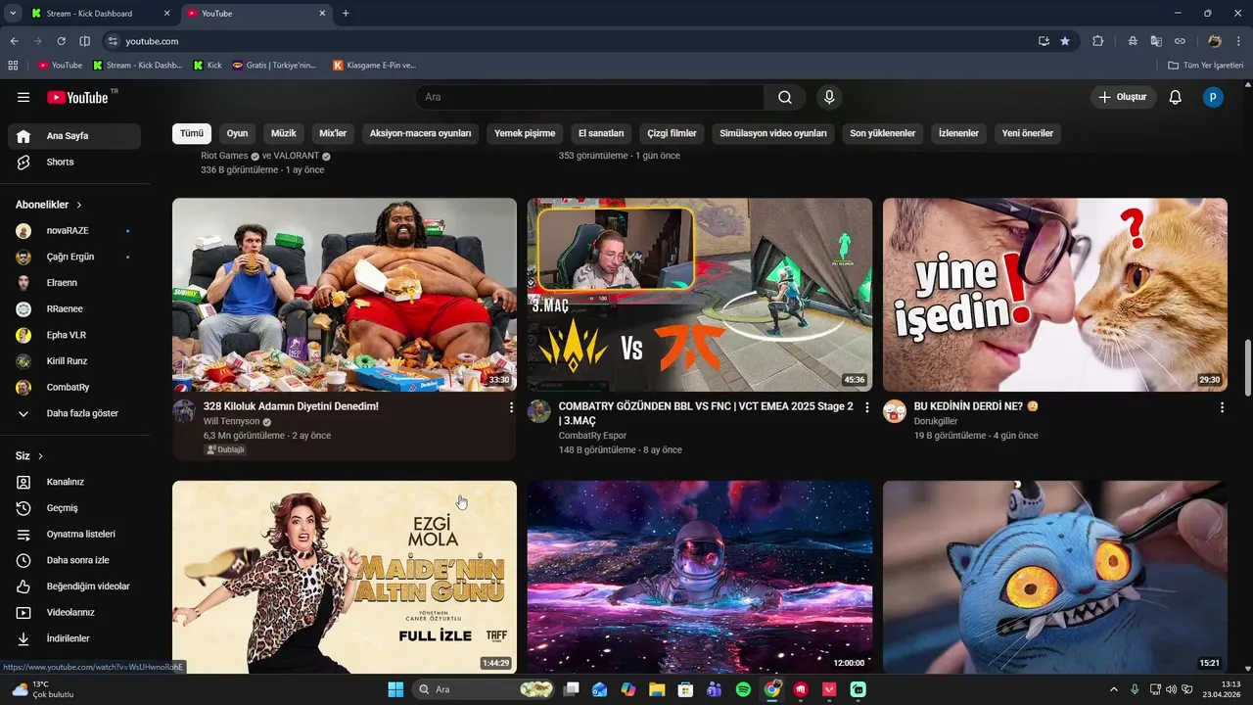The height and width of the screenshot is (705, 1253).
Task: Open Shorts in the sidebar
Action: [74, 162]
